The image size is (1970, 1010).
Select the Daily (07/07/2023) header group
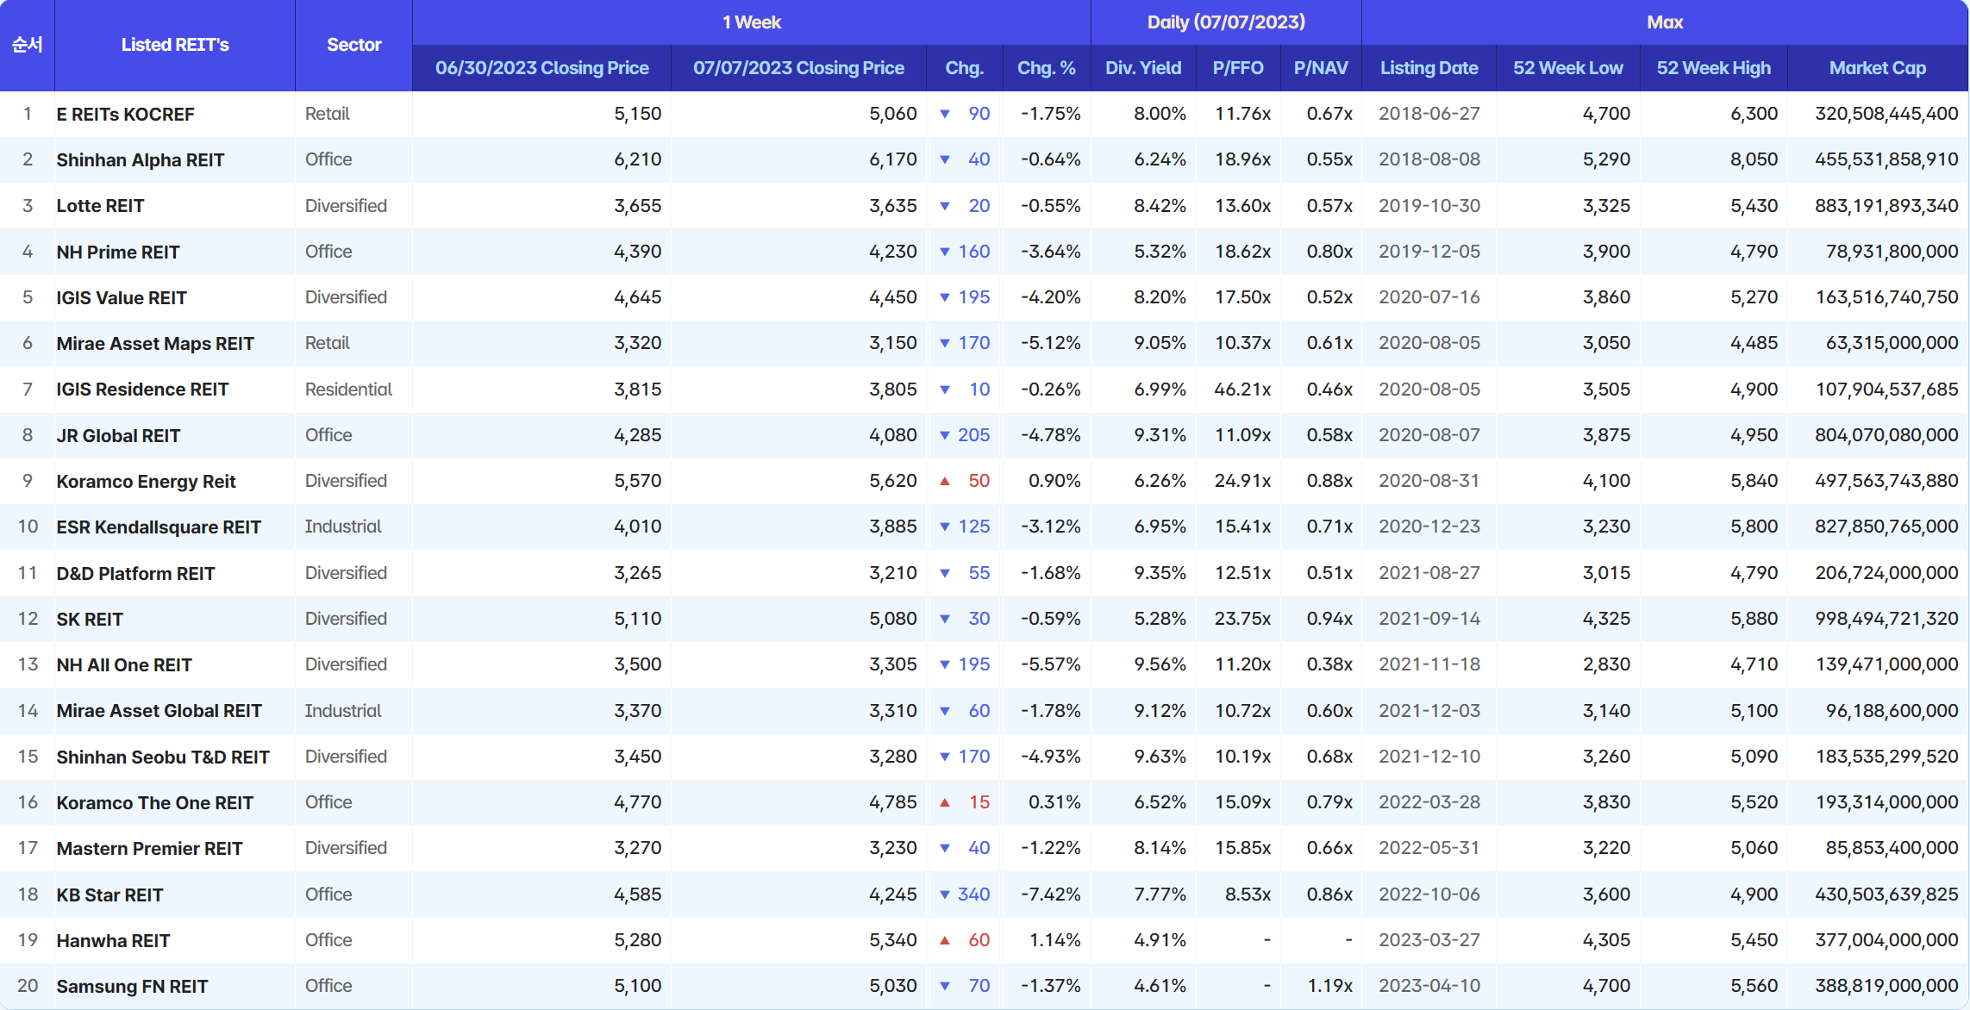click(x=1226, y=22)
